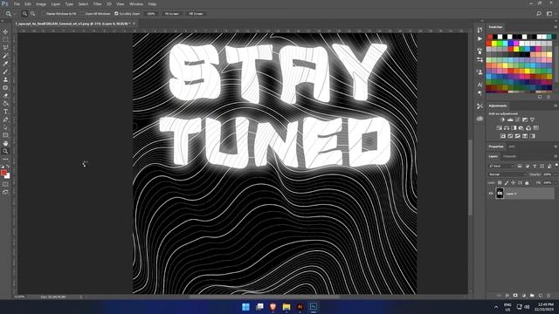Image resolution: width=559 pixels, height=314 pixels.
Task: Click the Fit Screen button
Action: [x=172, y=14]
